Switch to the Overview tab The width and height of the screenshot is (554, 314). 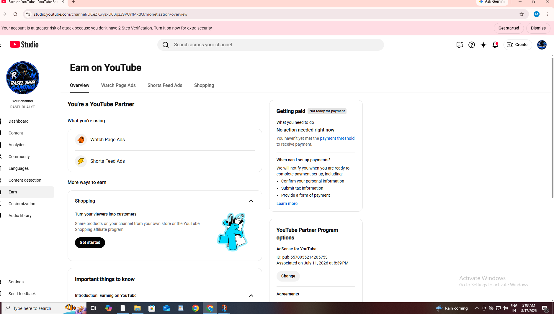[80, 86]
